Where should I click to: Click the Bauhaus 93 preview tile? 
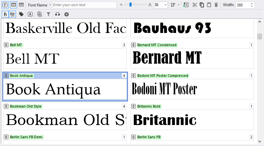(x=192, y=28)
